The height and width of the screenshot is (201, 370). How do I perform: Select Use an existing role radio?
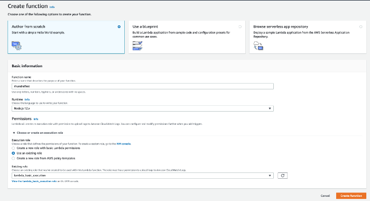(x=13, y=153)
